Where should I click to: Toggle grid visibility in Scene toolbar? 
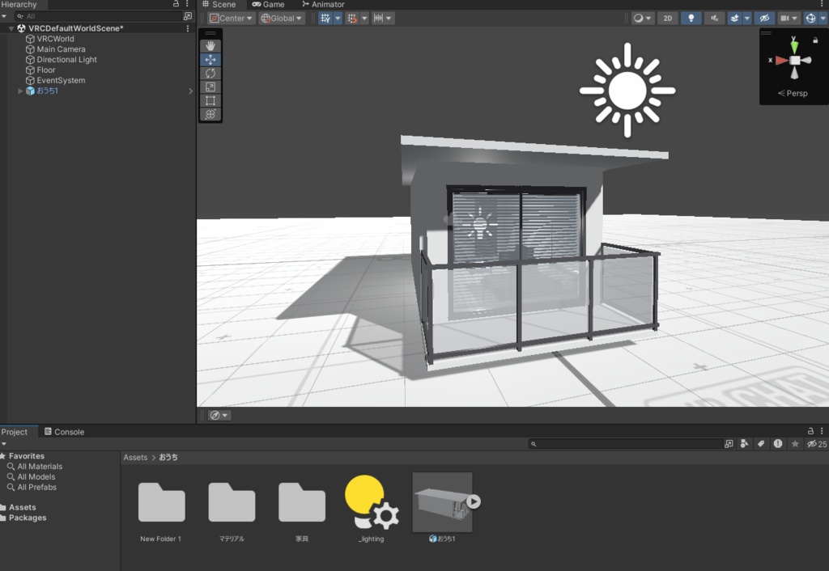point(325,18)
